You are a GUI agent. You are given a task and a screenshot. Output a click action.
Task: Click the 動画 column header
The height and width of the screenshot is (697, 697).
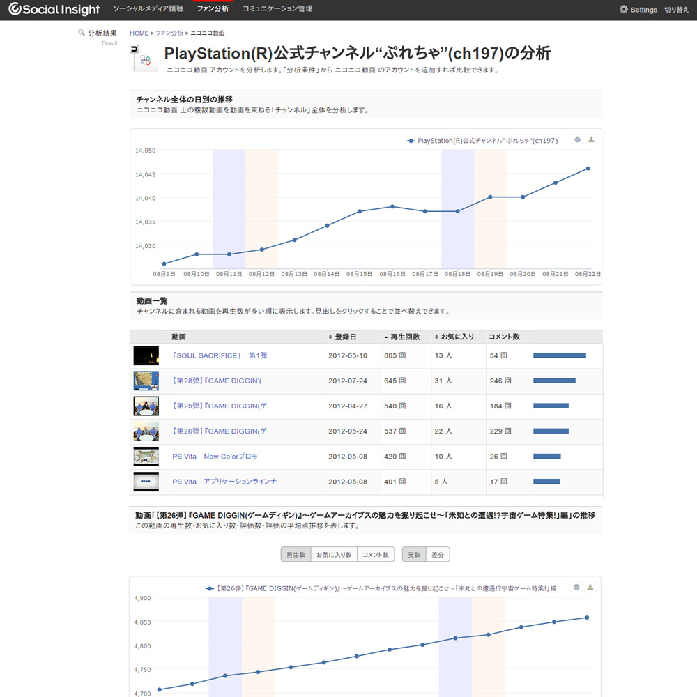point(178,337)
